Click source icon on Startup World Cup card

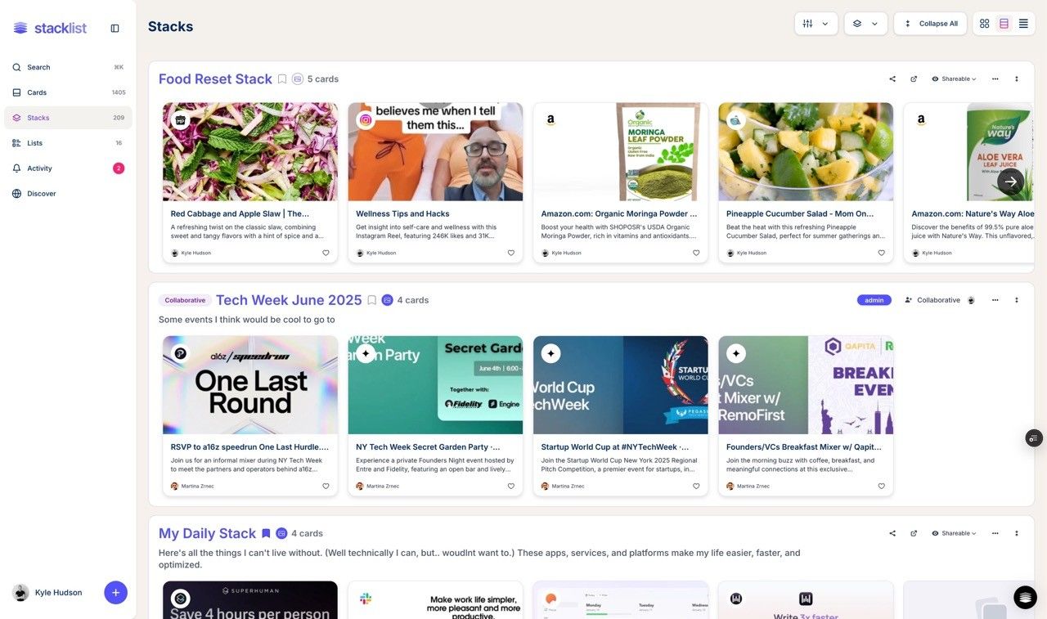point(551,353)
